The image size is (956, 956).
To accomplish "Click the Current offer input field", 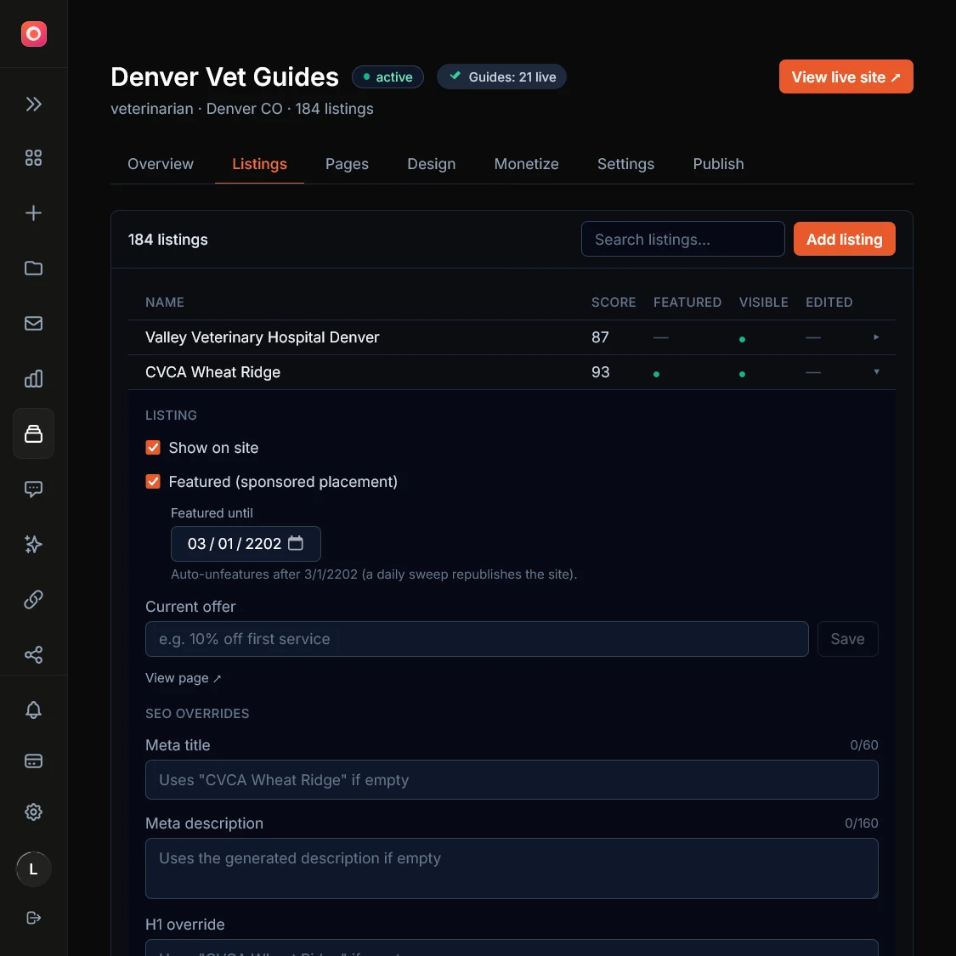I will point(477,639).
